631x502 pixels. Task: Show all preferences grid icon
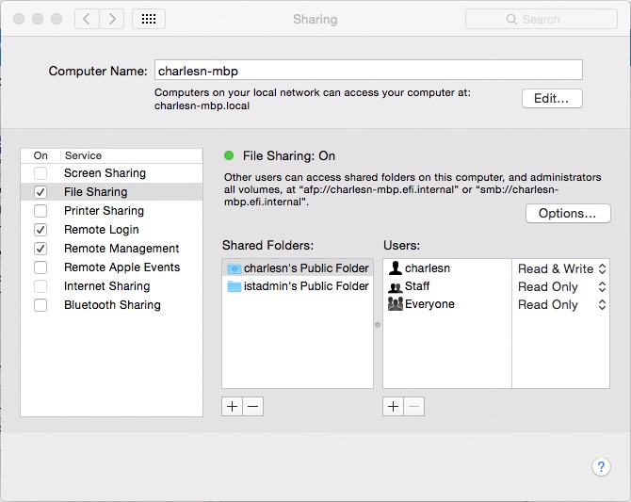tap(149, 19)
